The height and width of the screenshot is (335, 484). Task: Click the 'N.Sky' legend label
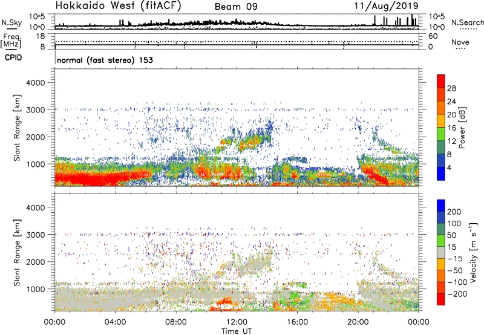point(11,23)
